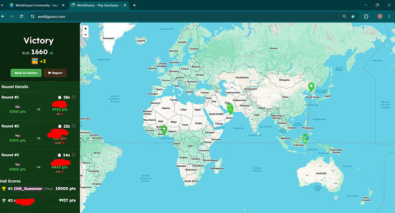Click the Madagascar label on the map
This screenshot has height=213, width=395.
coord(218,168)
